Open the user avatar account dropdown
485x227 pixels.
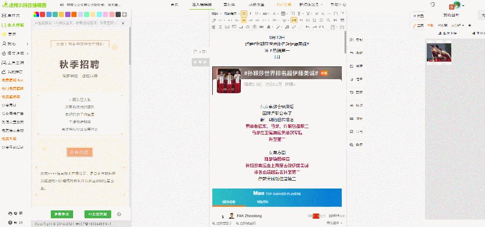458,5
